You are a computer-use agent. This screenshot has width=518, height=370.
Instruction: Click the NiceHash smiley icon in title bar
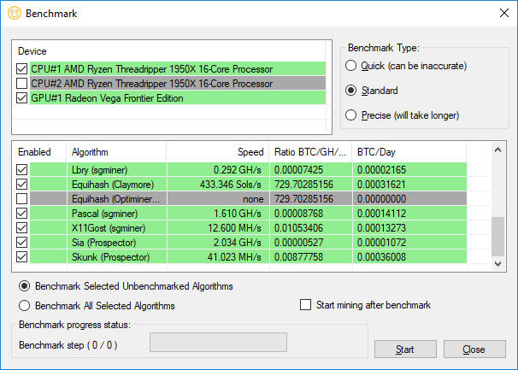[x=15, y=13]
